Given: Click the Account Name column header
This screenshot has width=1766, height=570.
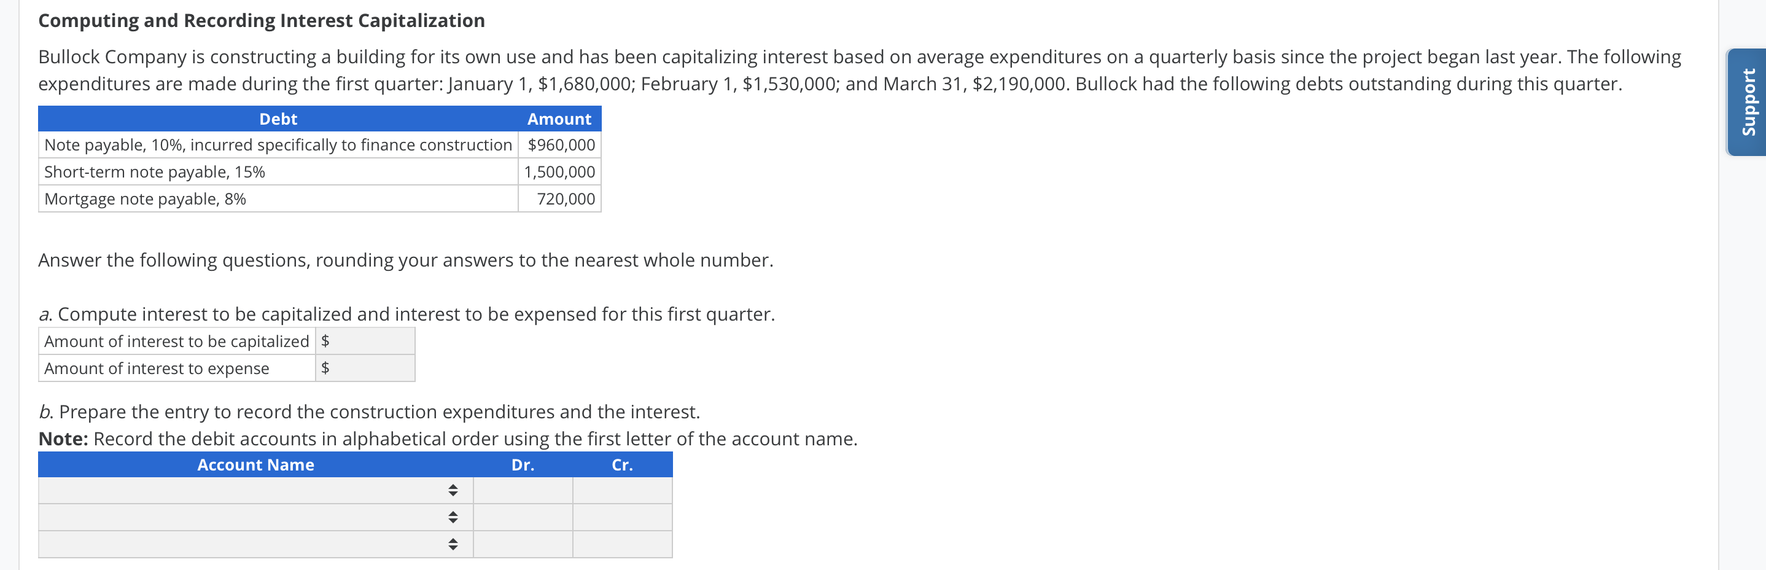Looking at the screenshot, I should coord(255,464).
